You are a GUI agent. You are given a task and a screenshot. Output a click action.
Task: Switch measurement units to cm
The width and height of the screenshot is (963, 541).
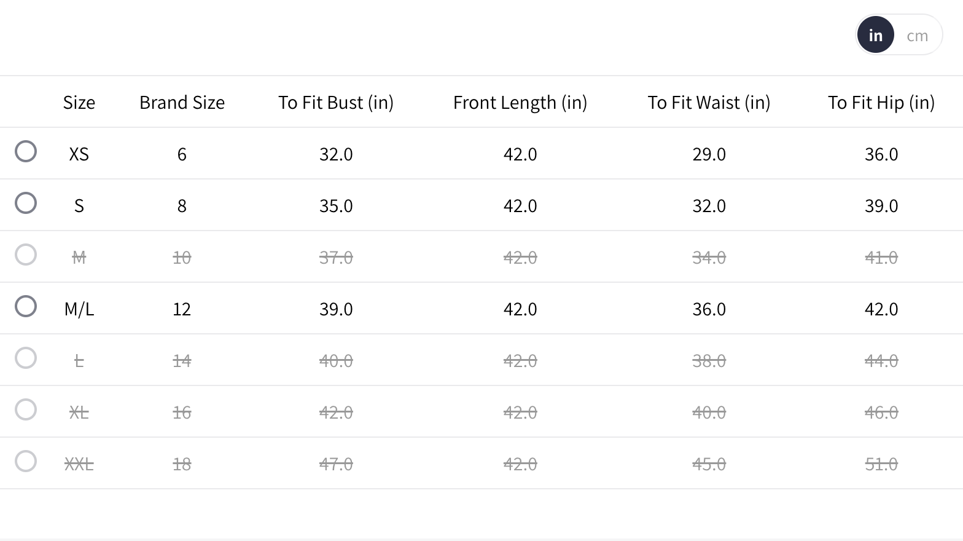pos(917,36)
